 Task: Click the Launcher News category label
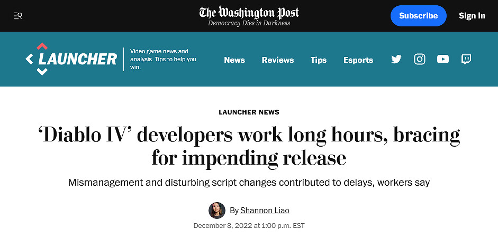pos(249,112)
